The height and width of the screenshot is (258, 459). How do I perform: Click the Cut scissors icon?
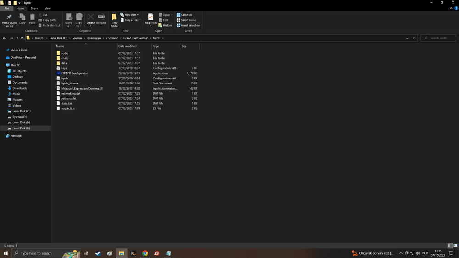click(x=40, y=15)
